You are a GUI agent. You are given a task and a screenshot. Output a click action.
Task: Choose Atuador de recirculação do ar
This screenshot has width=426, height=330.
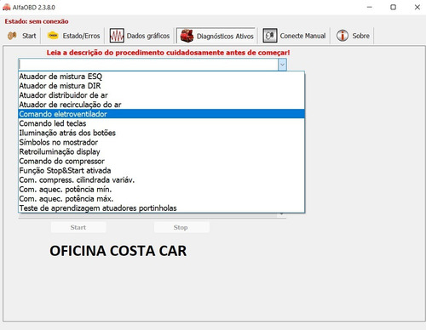161,105
